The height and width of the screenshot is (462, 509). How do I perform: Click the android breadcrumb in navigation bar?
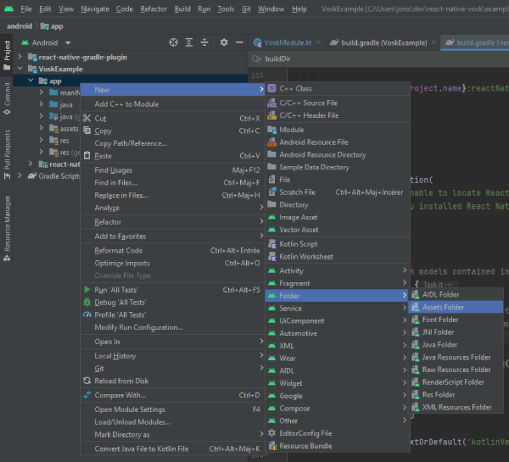point(20,26)
